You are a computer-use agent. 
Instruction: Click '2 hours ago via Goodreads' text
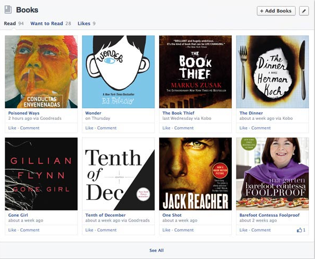coord(35,118)
